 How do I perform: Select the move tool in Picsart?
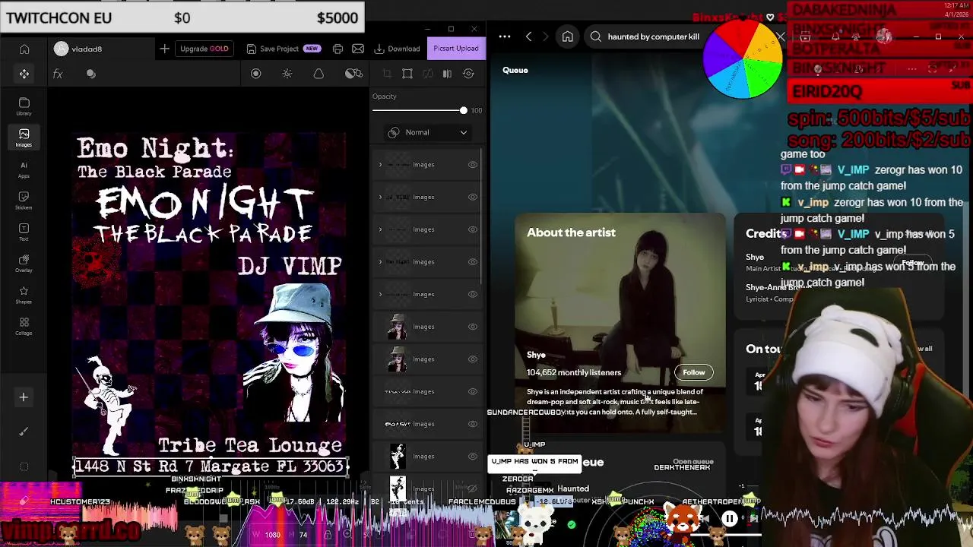point(24,74)
